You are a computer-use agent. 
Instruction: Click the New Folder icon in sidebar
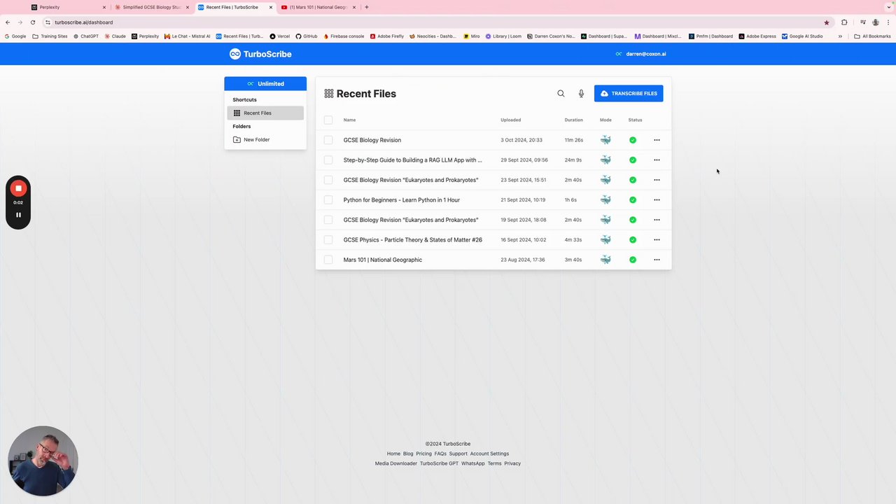click(x=237, y=139)
